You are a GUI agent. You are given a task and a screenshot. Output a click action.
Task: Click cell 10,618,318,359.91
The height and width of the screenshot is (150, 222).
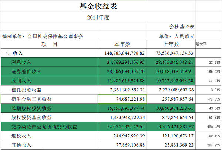click(171, 71)
